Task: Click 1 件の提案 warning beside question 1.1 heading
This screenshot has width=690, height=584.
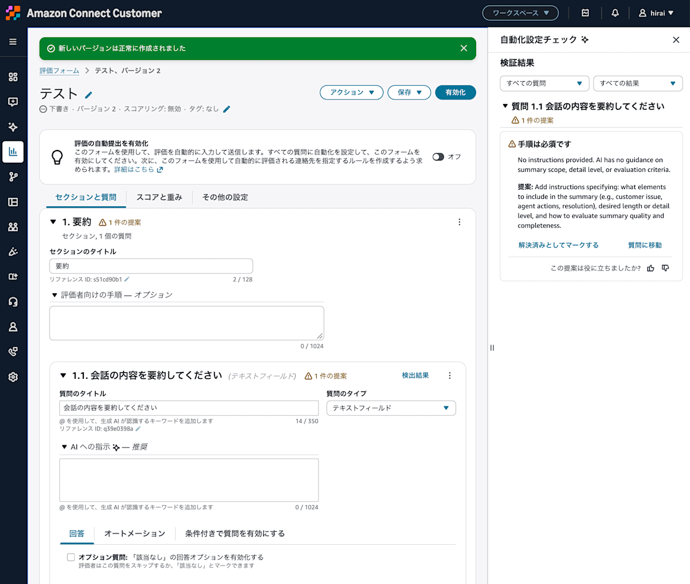Action: click(326, 376)
